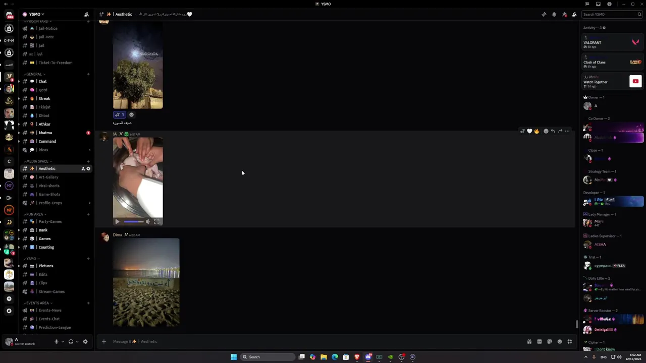Open attachment plus button in message bar

pyautogui.click(x=103, y=341)
